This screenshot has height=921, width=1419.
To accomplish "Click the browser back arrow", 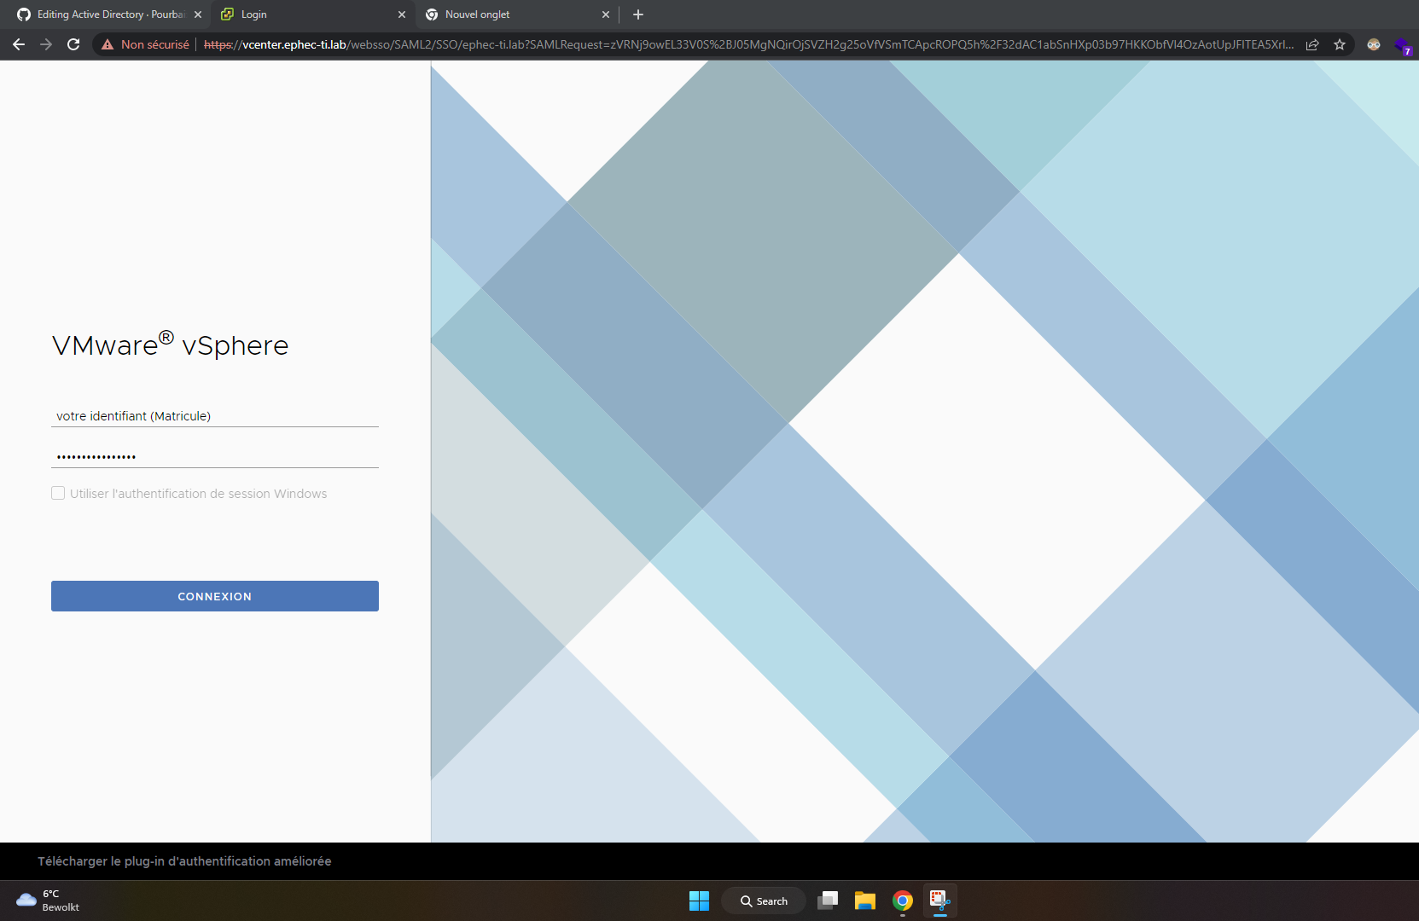I will pyautogui.click(x=19, y=44).
